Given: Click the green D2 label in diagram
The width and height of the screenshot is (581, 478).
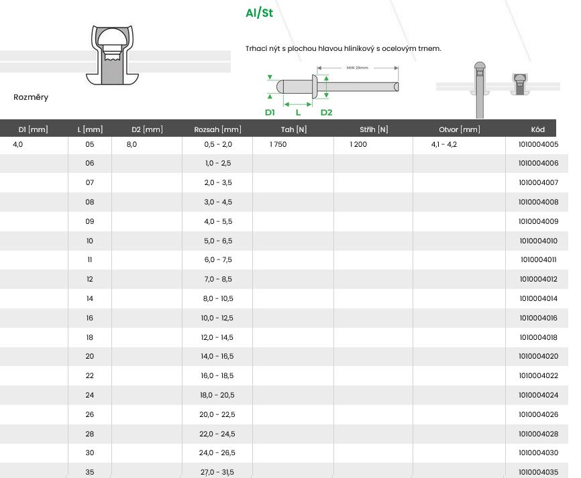Looking at the screenshot, I should (x=326, y=113).
